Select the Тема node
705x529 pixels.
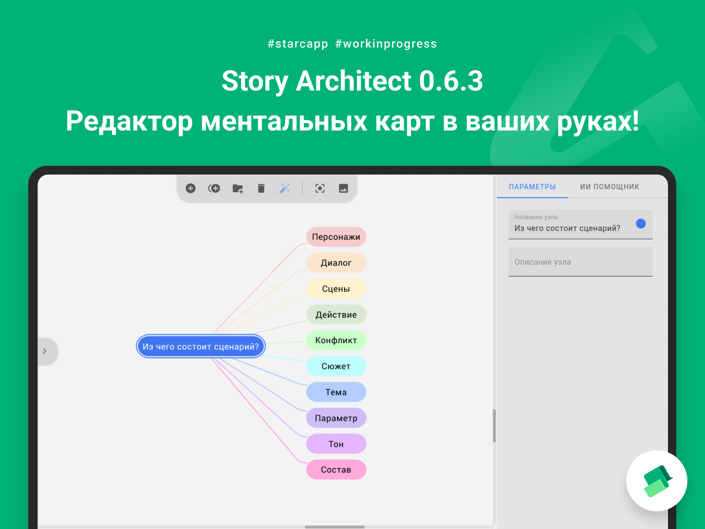[336, 392]
